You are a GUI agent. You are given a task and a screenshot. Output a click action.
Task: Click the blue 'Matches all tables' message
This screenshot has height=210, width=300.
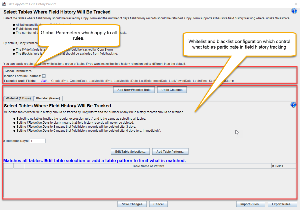[94, 160]
